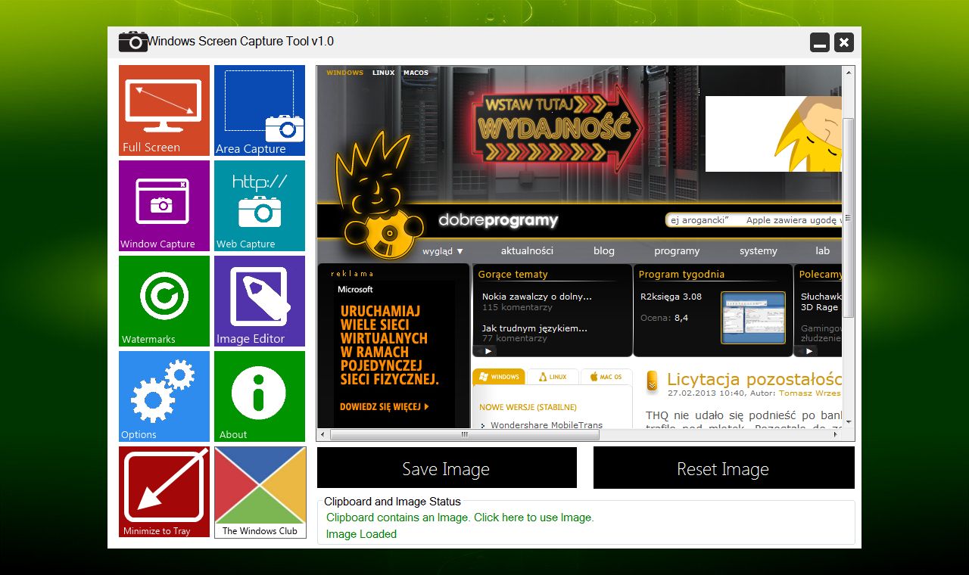Click the R2księga screenshot thumbnail
Viewport: 969px width, 575px height.
(x=753, y=318)
